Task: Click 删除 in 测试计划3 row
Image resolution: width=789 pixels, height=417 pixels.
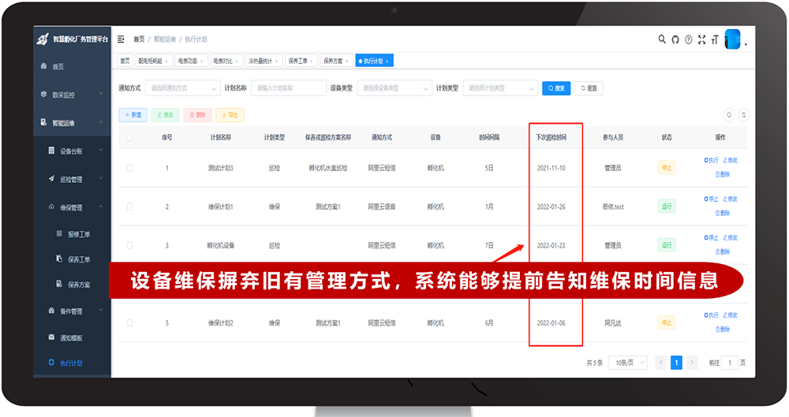Action: click(722, 174)
